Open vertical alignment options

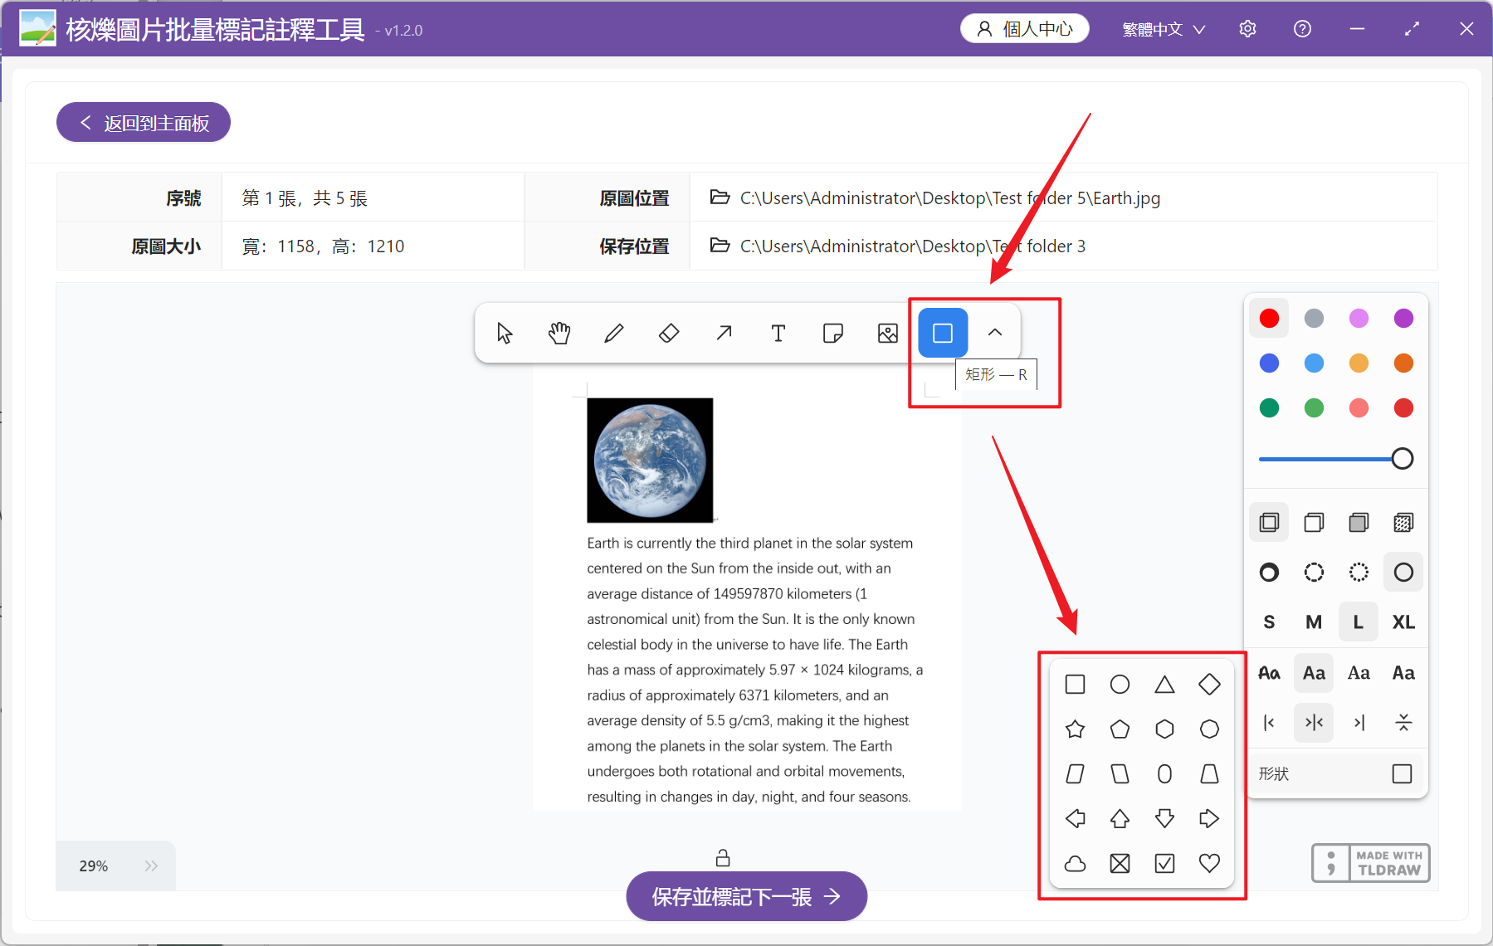tap(1403, 722)
